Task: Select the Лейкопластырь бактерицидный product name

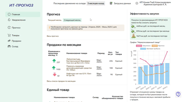Action: coord(78,61)
